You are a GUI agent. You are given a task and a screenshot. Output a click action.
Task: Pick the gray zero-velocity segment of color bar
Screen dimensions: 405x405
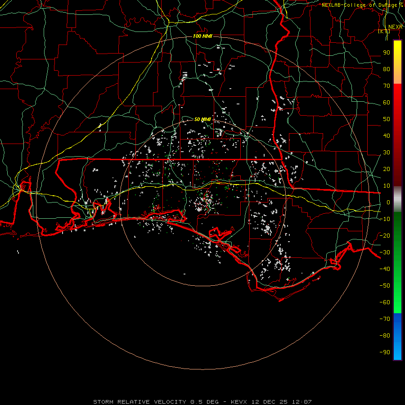397,199
